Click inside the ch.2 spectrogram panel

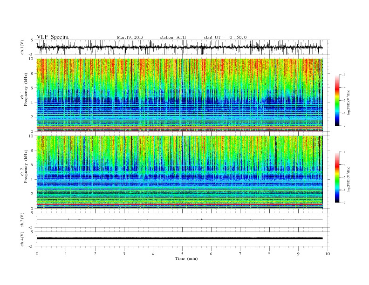tap(179, 172)
